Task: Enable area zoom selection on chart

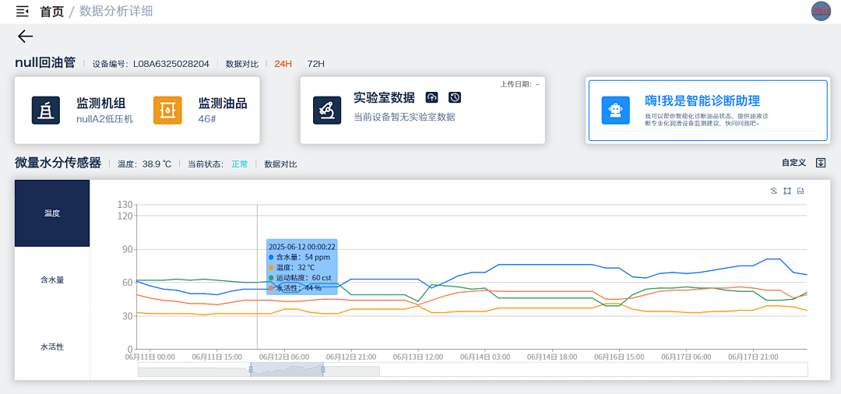Action: coord(787,191)
